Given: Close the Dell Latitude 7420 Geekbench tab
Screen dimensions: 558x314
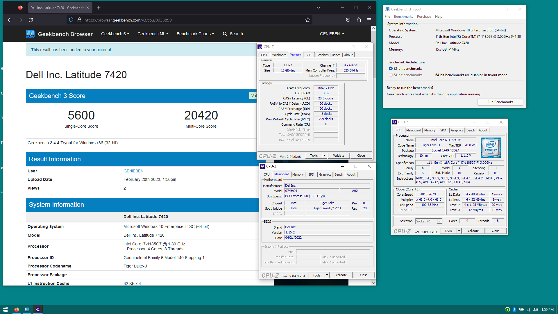Looking at the screenshot, I should pos(88,8).
